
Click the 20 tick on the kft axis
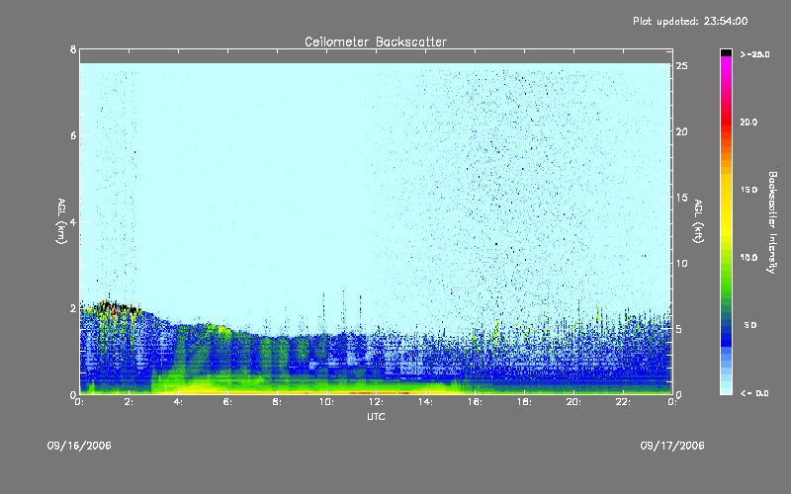(x=681, y=131)
